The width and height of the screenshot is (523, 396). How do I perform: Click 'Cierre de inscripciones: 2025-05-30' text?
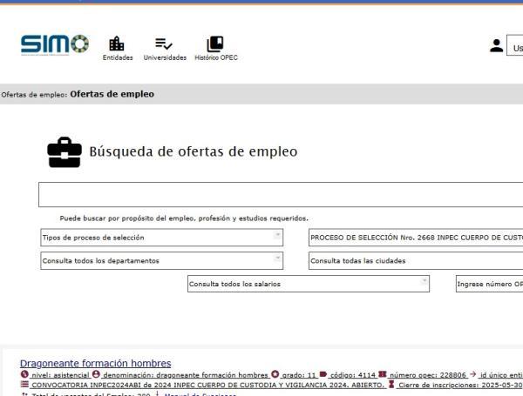click(460, 385)
